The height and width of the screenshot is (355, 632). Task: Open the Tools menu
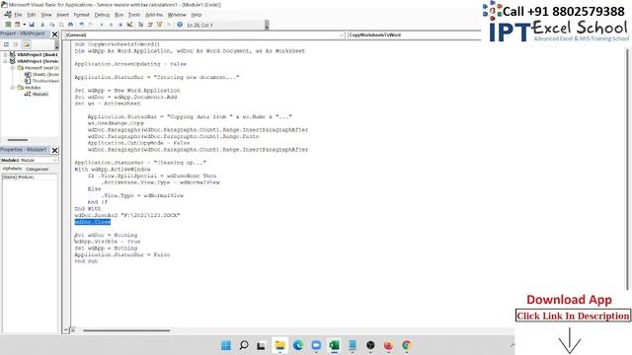[x=134, y=15]
